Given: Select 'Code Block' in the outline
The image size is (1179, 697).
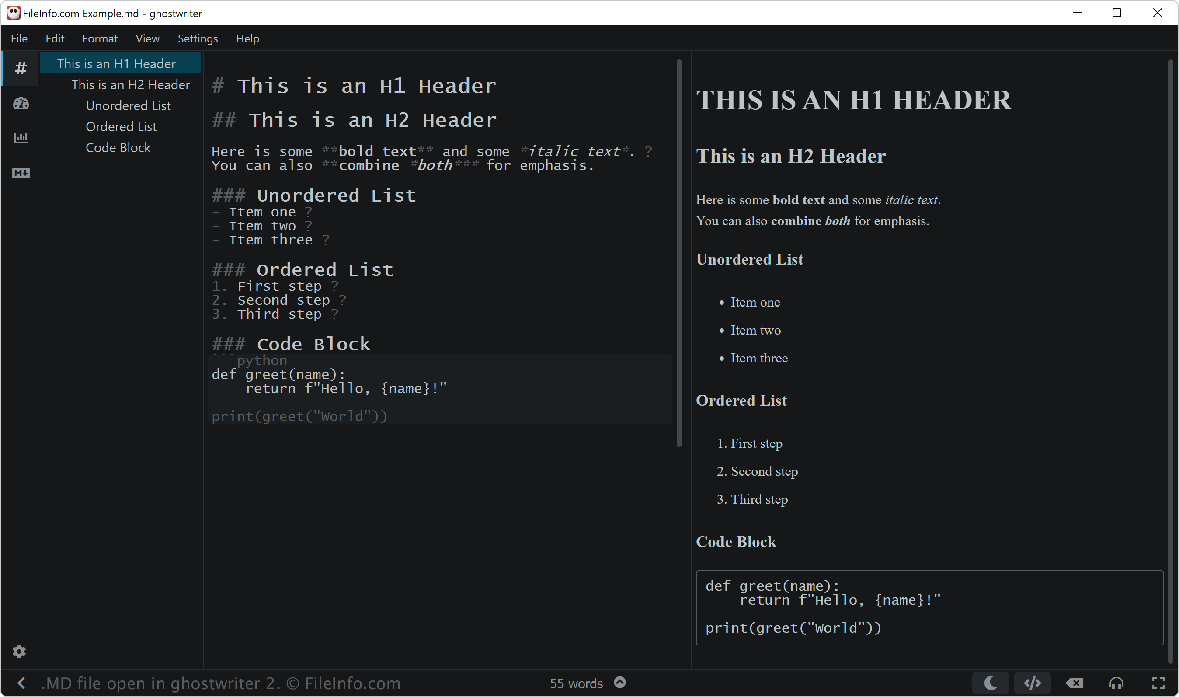Looking at the screenshot, I should [118, 147].
